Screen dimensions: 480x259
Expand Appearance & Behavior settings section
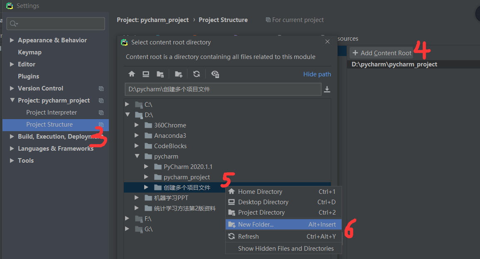pyautogui.click(x=12, y=40)
